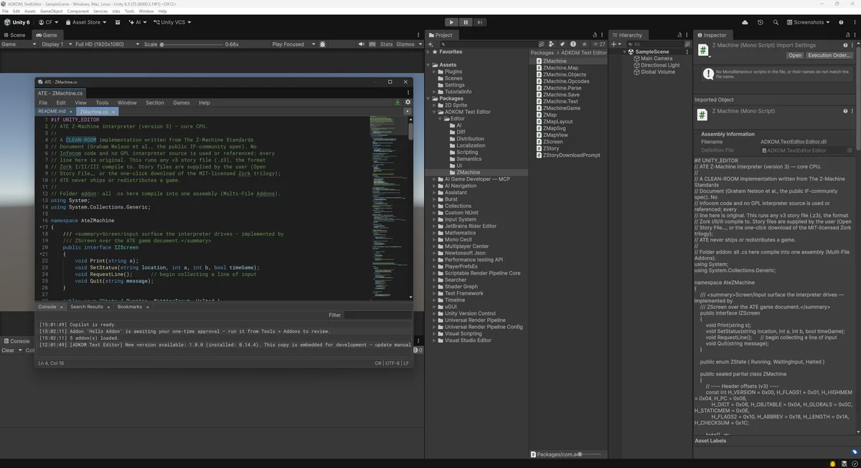
Task: Open the undo history icon
Action: [760, 22]
